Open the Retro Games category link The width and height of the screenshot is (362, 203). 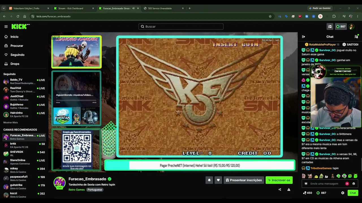[77, 190]
